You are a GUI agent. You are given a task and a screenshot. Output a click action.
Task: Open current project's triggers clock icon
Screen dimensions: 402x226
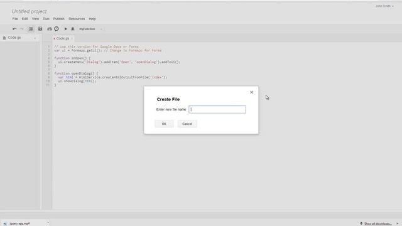57,29
